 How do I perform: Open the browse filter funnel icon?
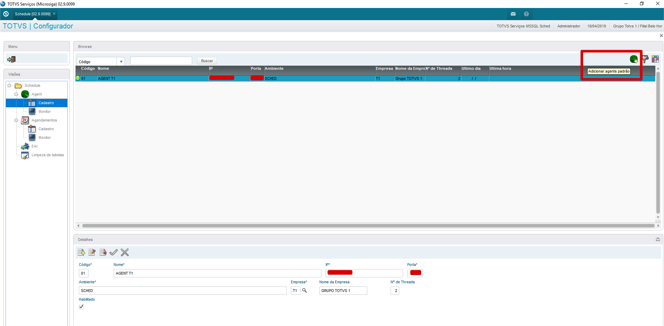point(645,59)
